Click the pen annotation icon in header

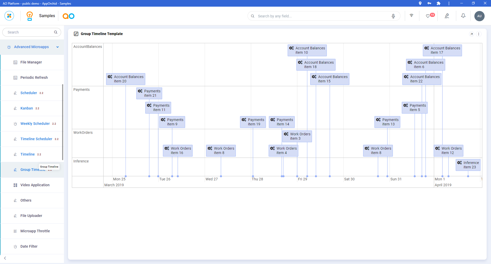point(447,16)
